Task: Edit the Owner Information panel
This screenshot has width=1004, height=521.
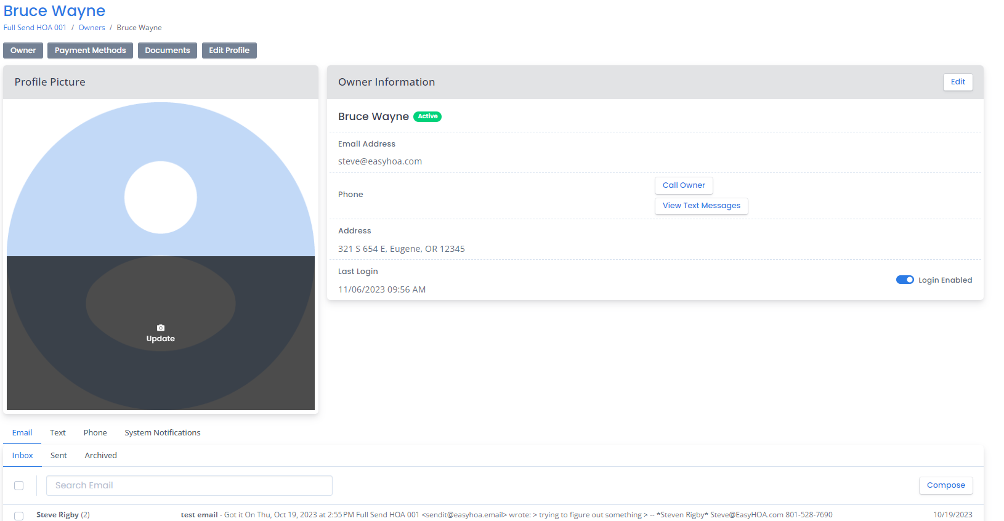Action: (x=957, y=82)
